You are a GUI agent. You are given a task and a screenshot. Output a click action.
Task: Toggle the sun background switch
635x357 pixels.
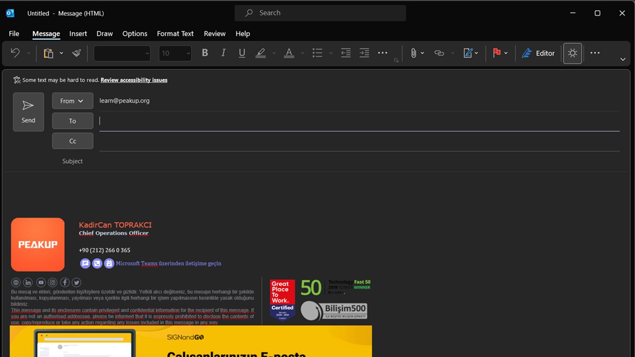coord(573,53)
